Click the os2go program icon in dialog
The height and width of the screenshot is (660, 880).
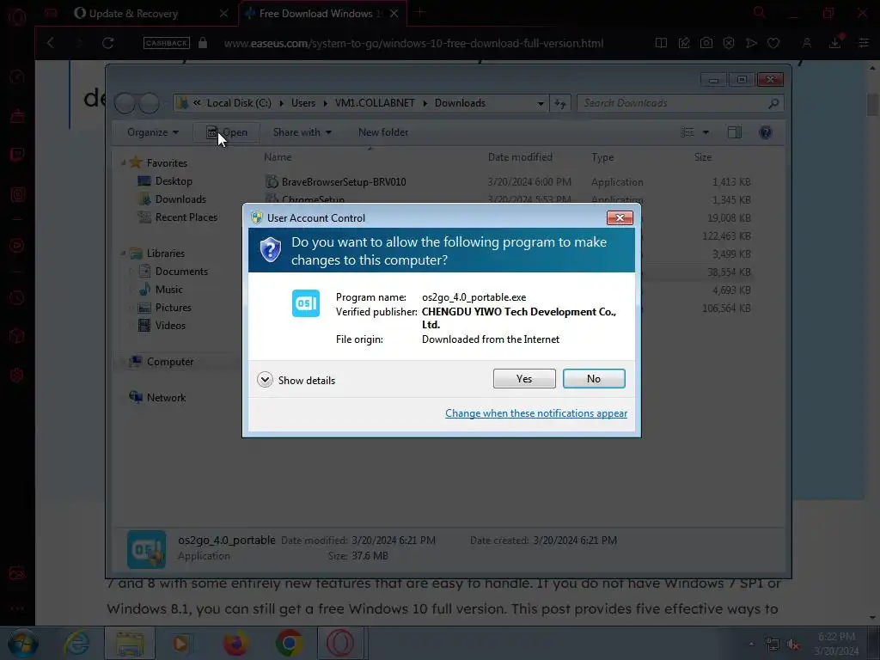306,303
